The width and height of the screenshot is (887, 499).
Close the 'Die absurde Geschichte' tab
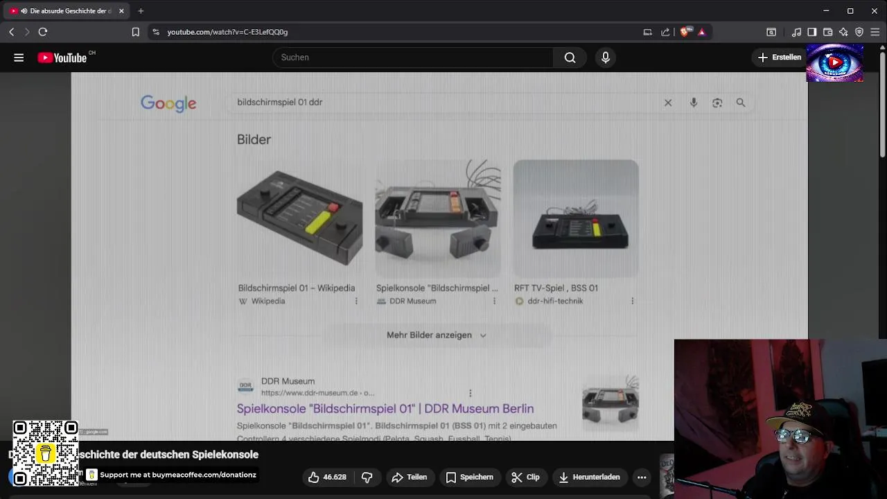pyautogui.click(x=121, y=11)
